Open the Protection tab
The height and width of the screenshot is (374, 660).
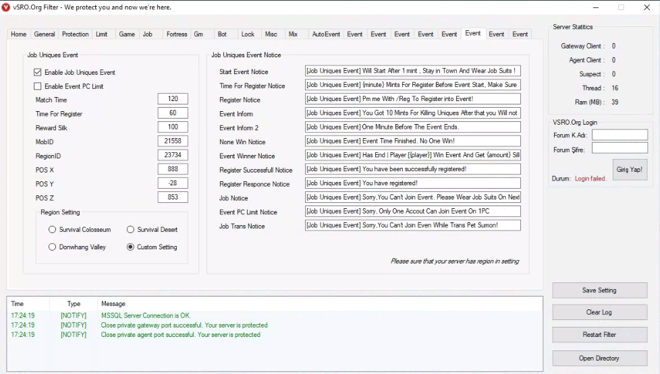(76, 34)
